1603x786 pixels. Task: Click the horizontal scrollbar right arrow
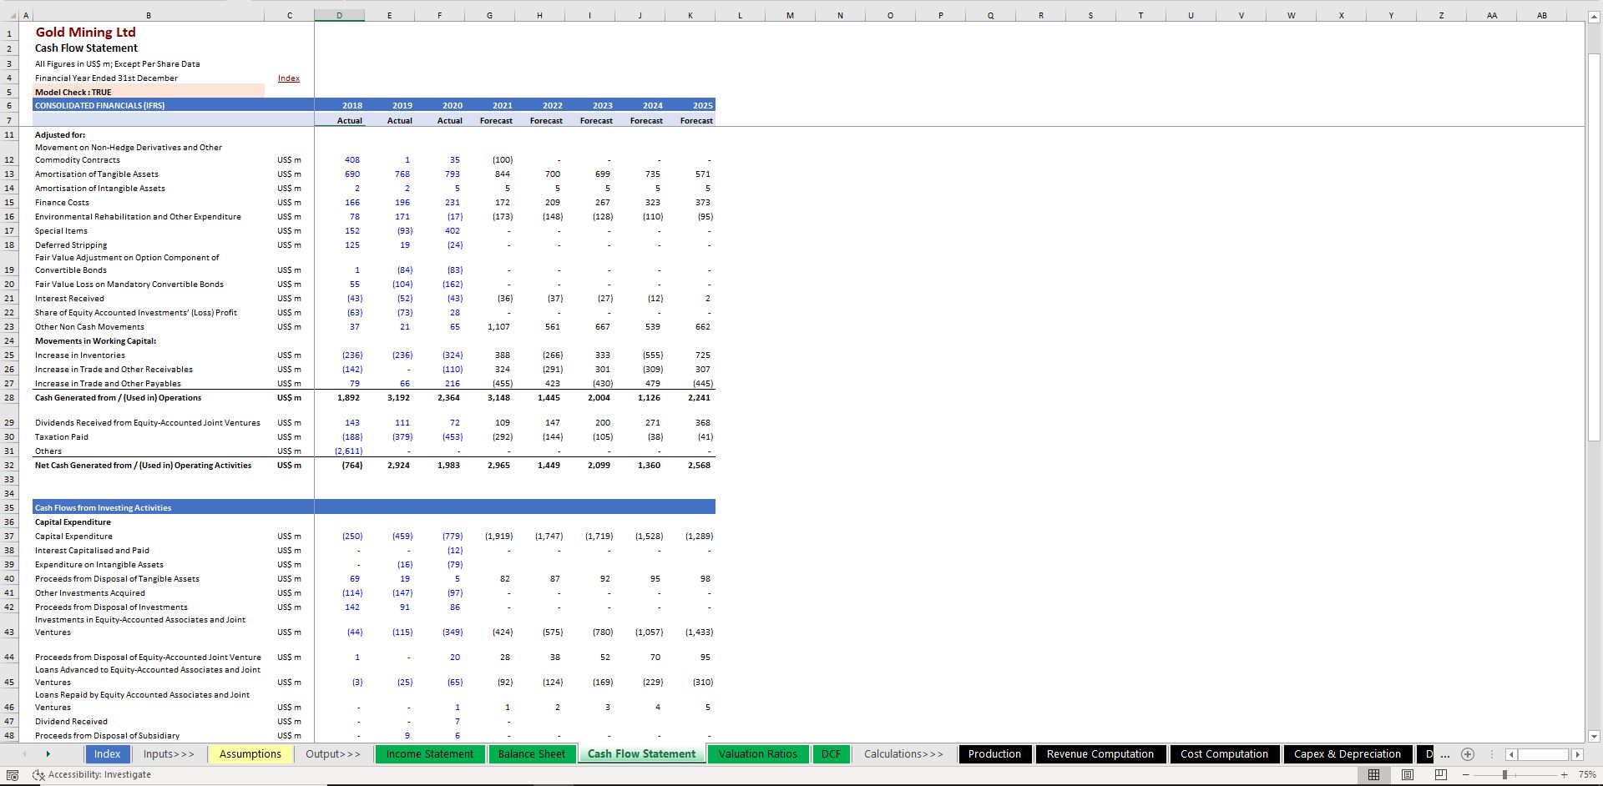click(1577, 754)
